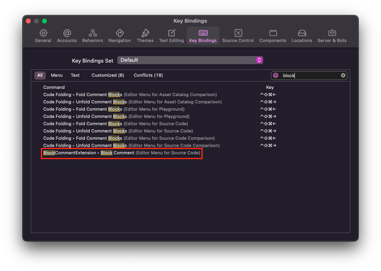Click key shortcut for Fold Blocks Source Code Comparison
This screenshot has height=271, width=381.
[268, 138]
